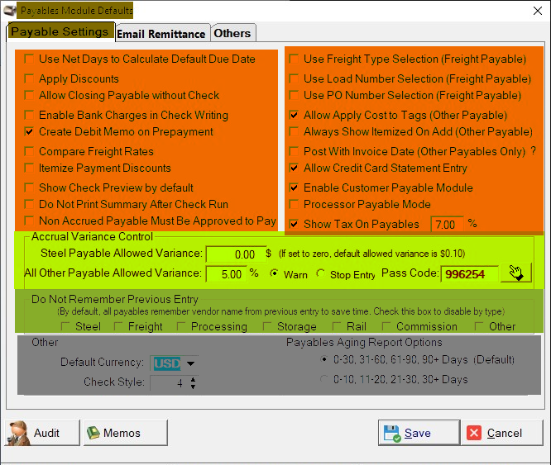Click the red X Cancel icon
Viewport: 551px width, 465px height.
pos(474,433)
